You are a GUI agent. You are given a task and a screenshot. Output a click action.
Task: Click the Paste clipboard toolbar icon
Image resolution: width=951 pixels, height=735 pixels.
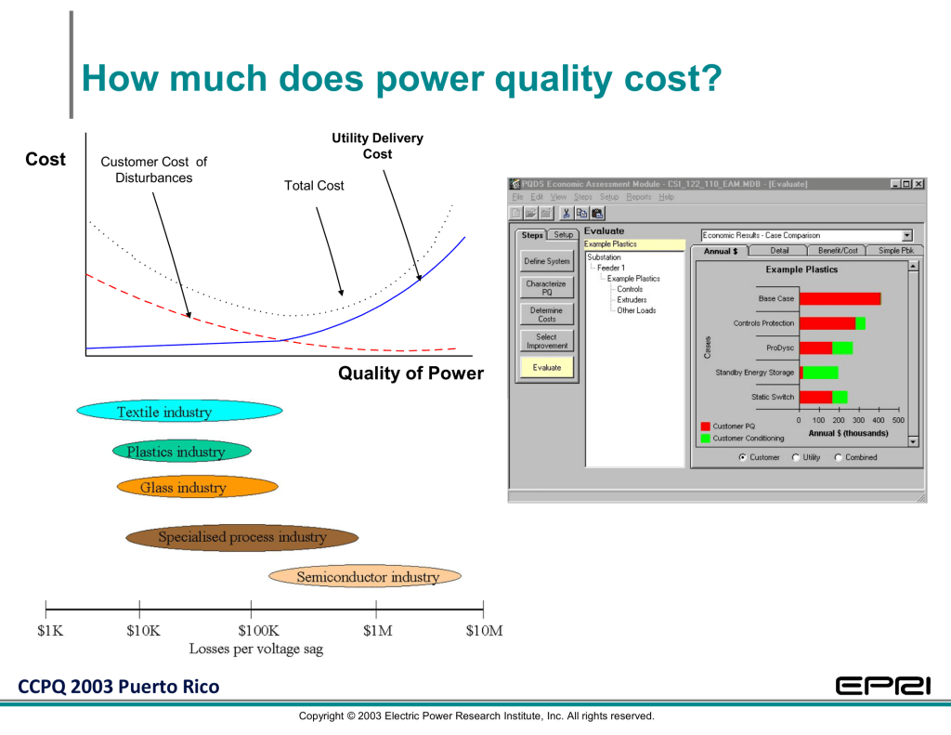(597, 213)
